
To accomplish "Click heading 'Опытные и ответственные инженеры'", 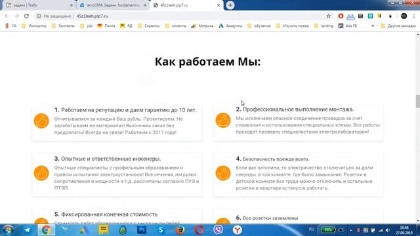I will click(x=111, y=159).
